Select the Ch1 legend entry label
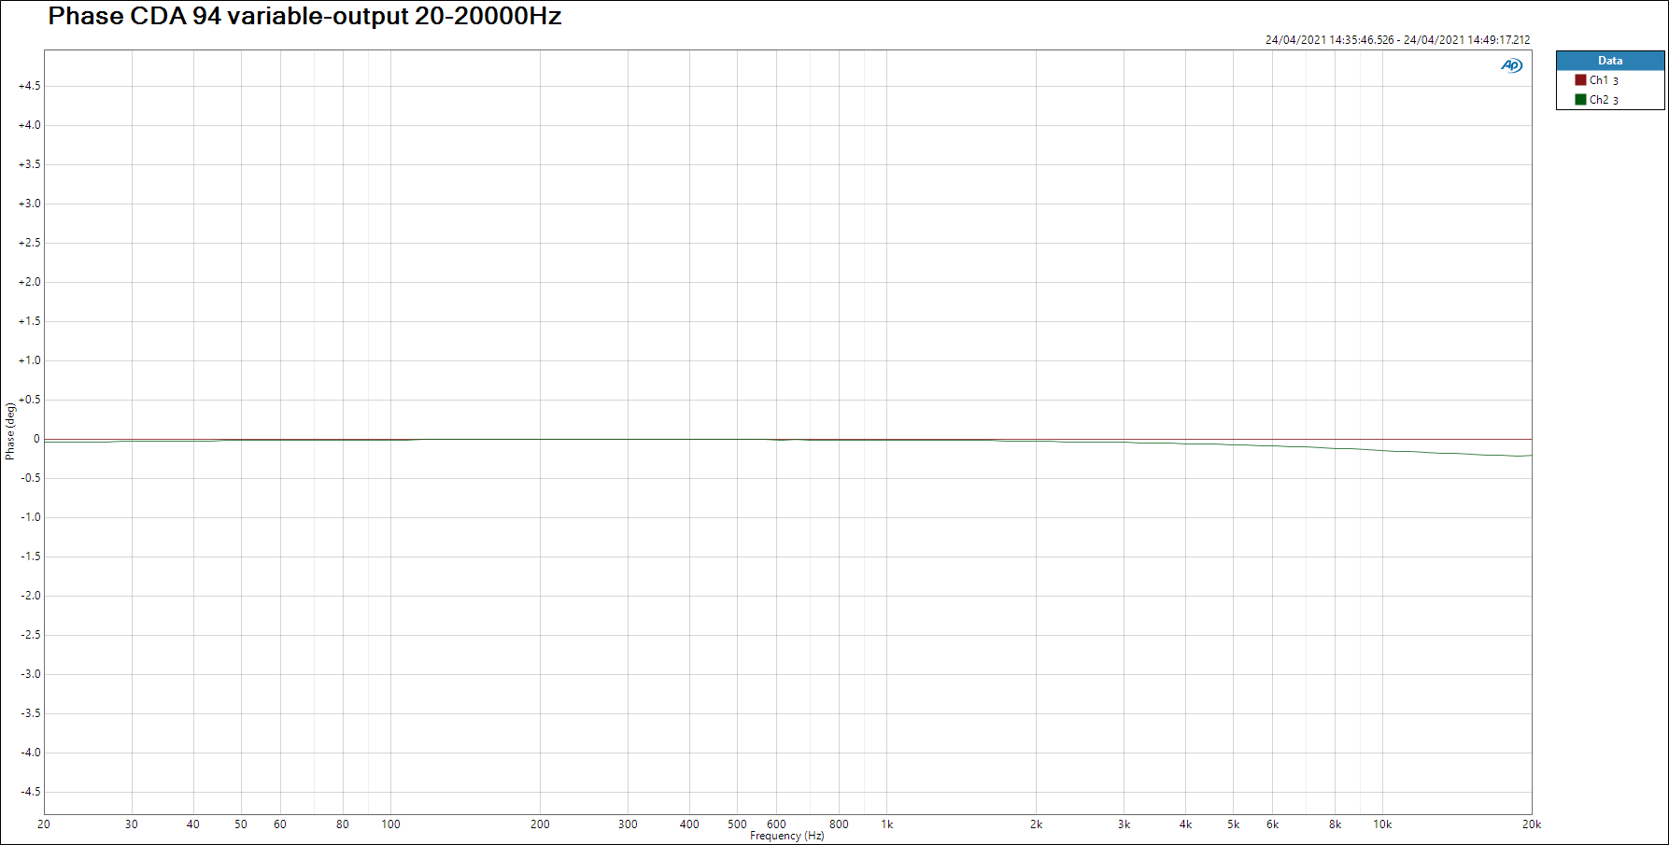This screenshot has height=845, width=1669. point(1599,80)
